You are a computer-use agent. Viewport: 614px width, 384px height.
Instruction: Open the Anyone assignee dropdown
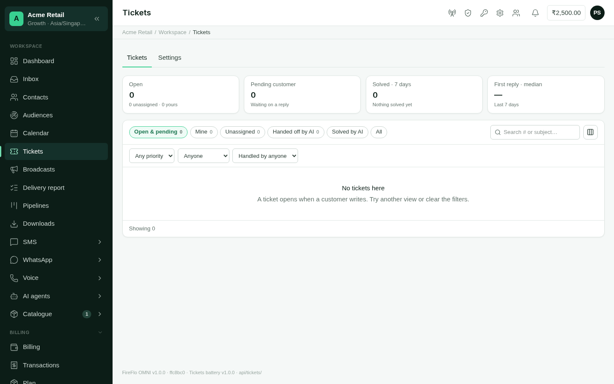(x=203, y=156)
